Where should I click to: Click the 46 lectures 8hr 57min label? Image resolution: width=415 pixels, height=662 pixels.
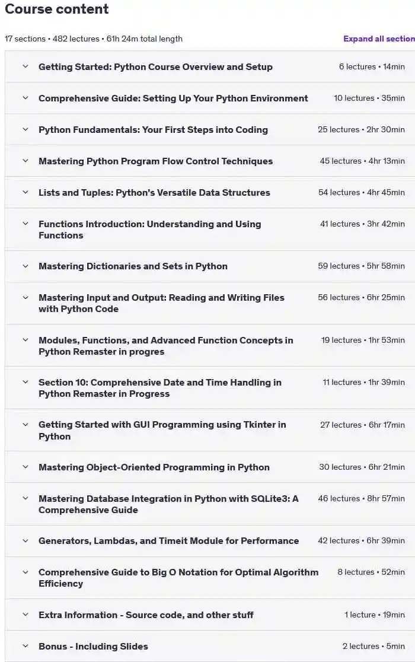(362, 498)
